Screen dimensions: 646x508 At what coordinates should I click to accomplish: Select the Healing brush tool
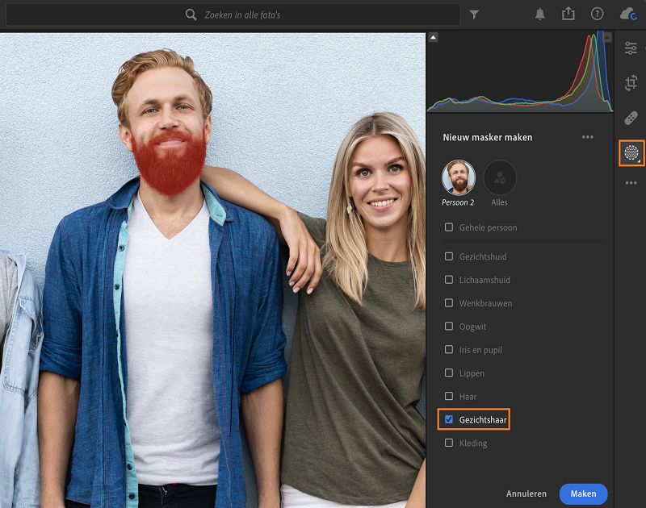tap(631, 118)
